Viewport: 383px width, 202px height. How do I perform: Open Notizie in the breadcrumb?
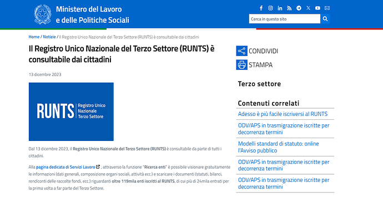49,37
